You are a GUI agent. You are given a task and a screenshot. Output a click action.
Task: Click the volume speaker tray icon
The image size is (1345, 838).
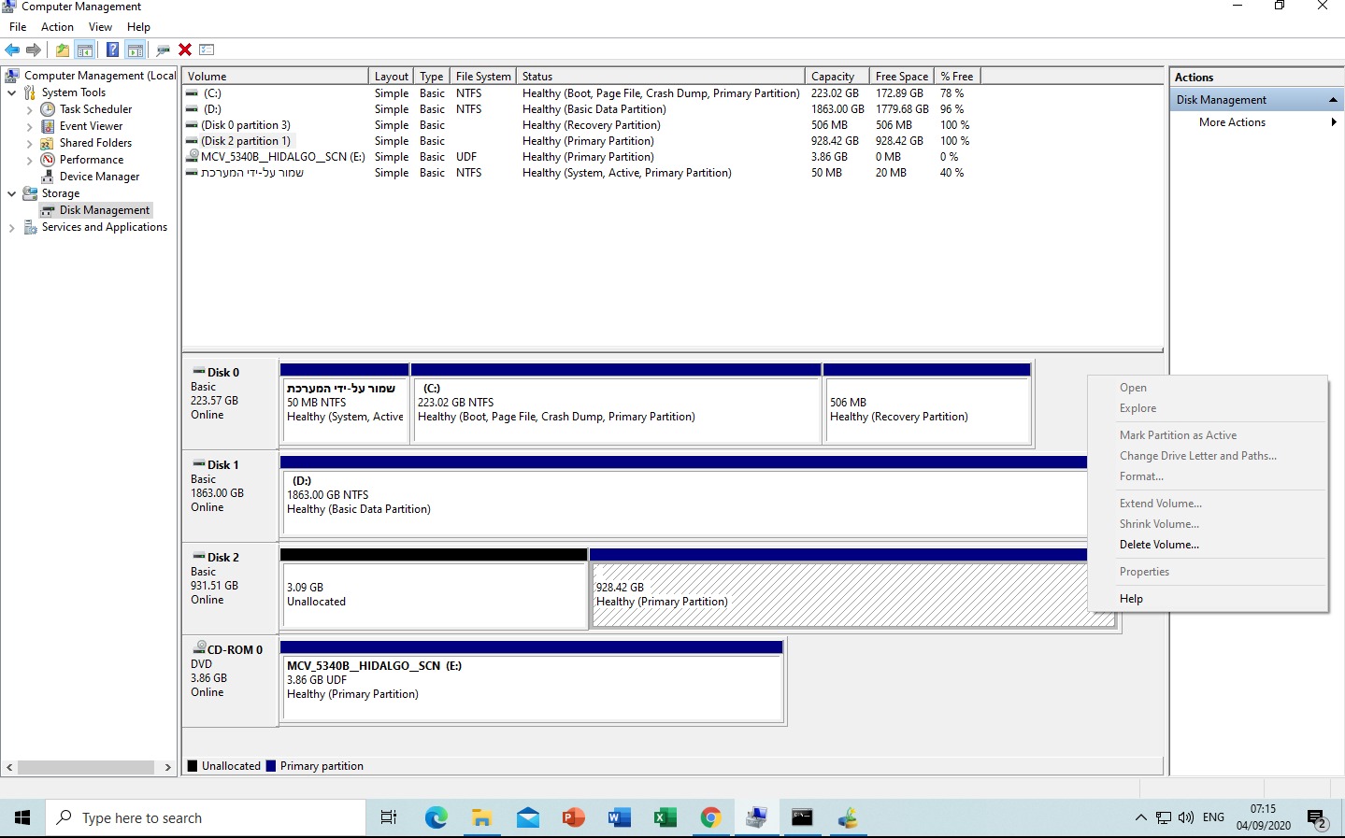pos(1186,817)
